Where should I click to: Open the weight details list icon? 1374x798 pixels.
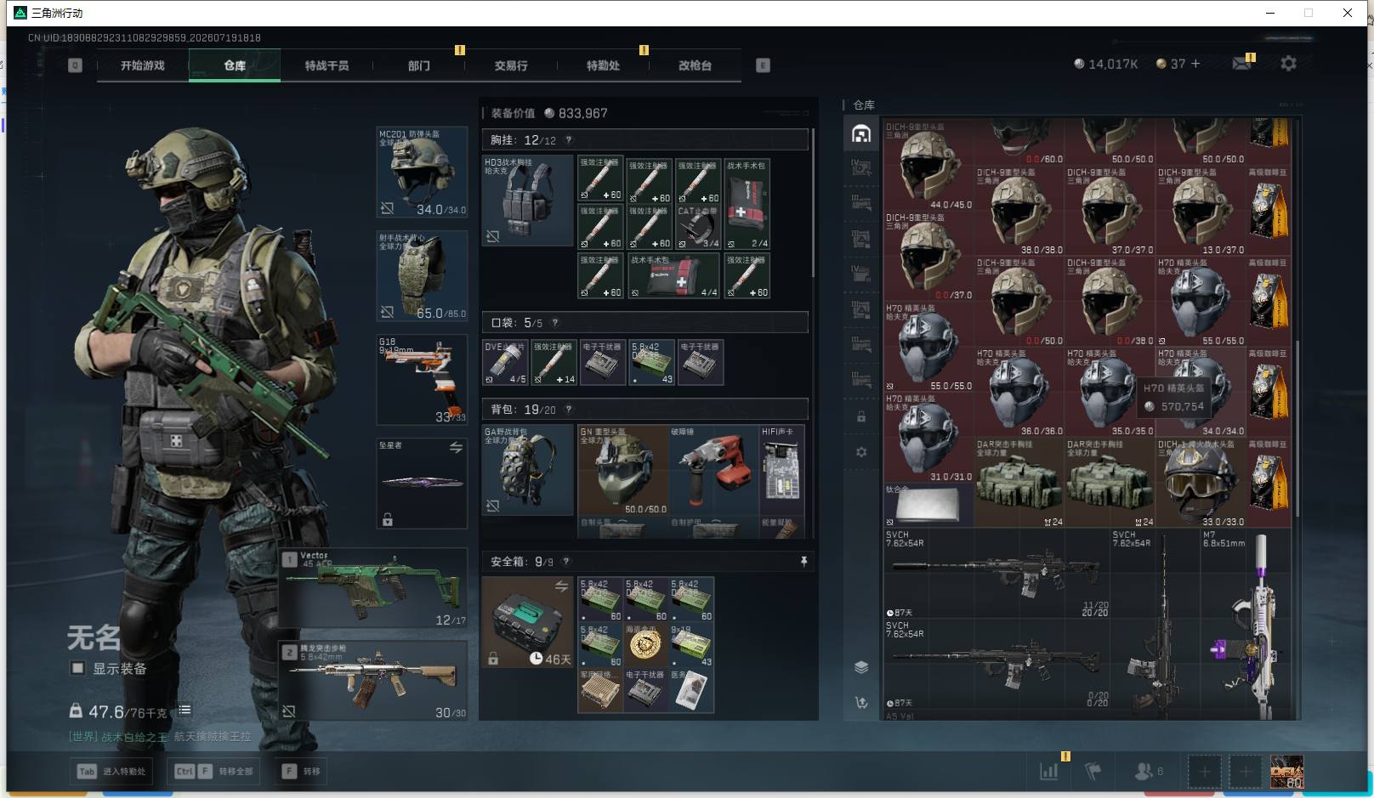pos(185,710)
